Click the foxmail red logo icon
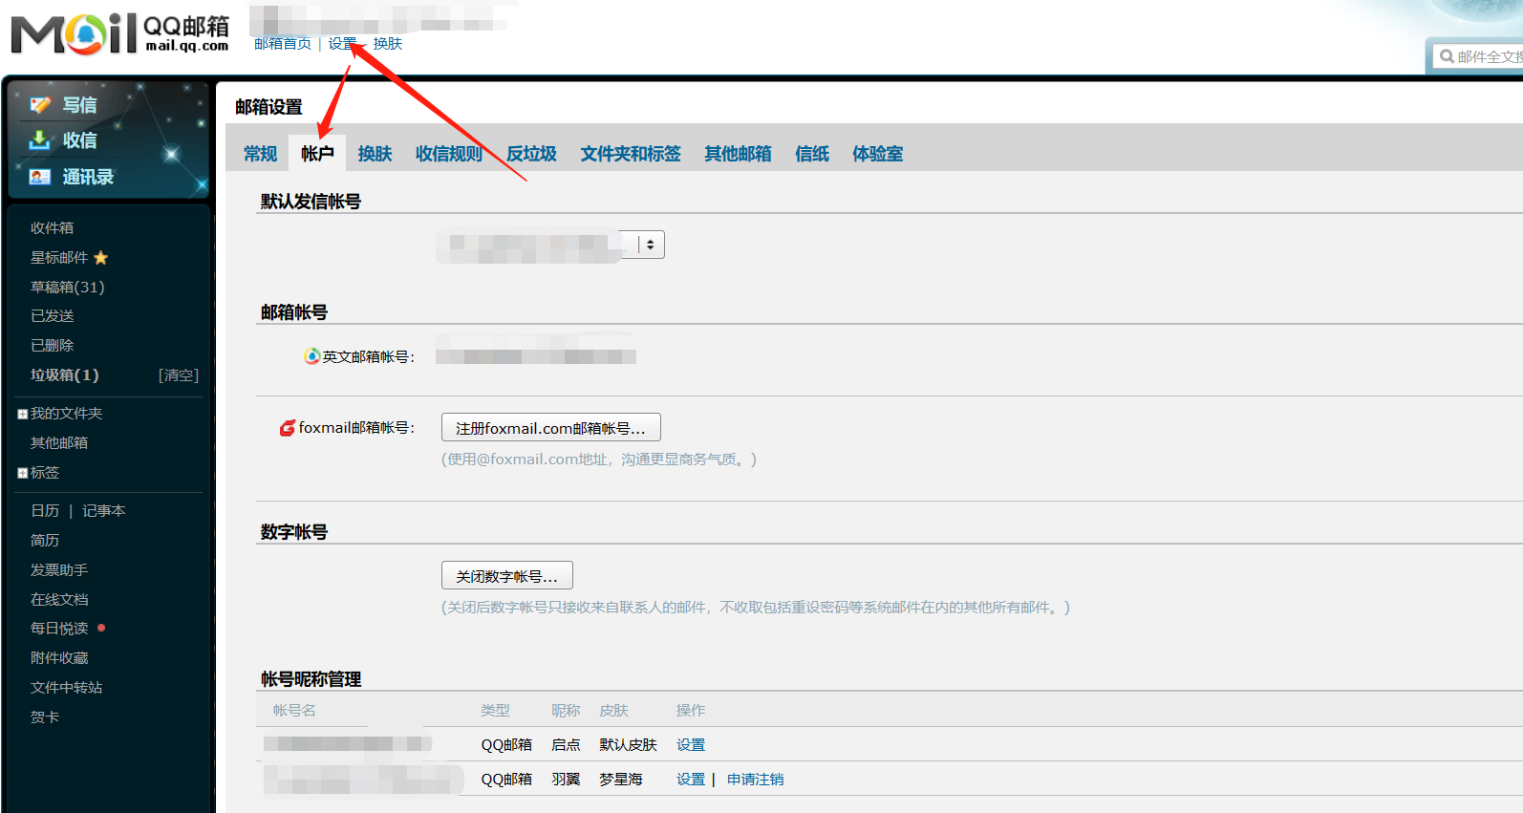1523x813 pixels. [x=287, y=428]
